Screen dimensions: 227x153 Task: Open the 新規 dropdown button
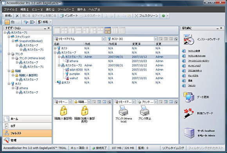click(8, 16)
